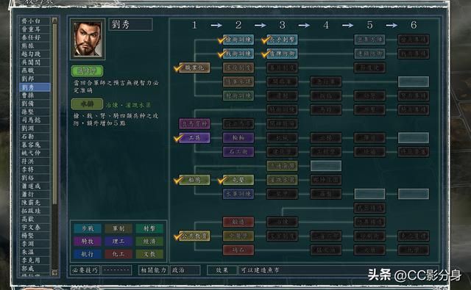This screenshot has width=471, height=290.
Task: Select 燕職 in the ruler list
Action: pyautogui.click(x=35, y=70)
